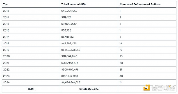The image size is (178, 94).
Task: Click the 2020 enforcement count 23
Action: [x=121, y=56]
